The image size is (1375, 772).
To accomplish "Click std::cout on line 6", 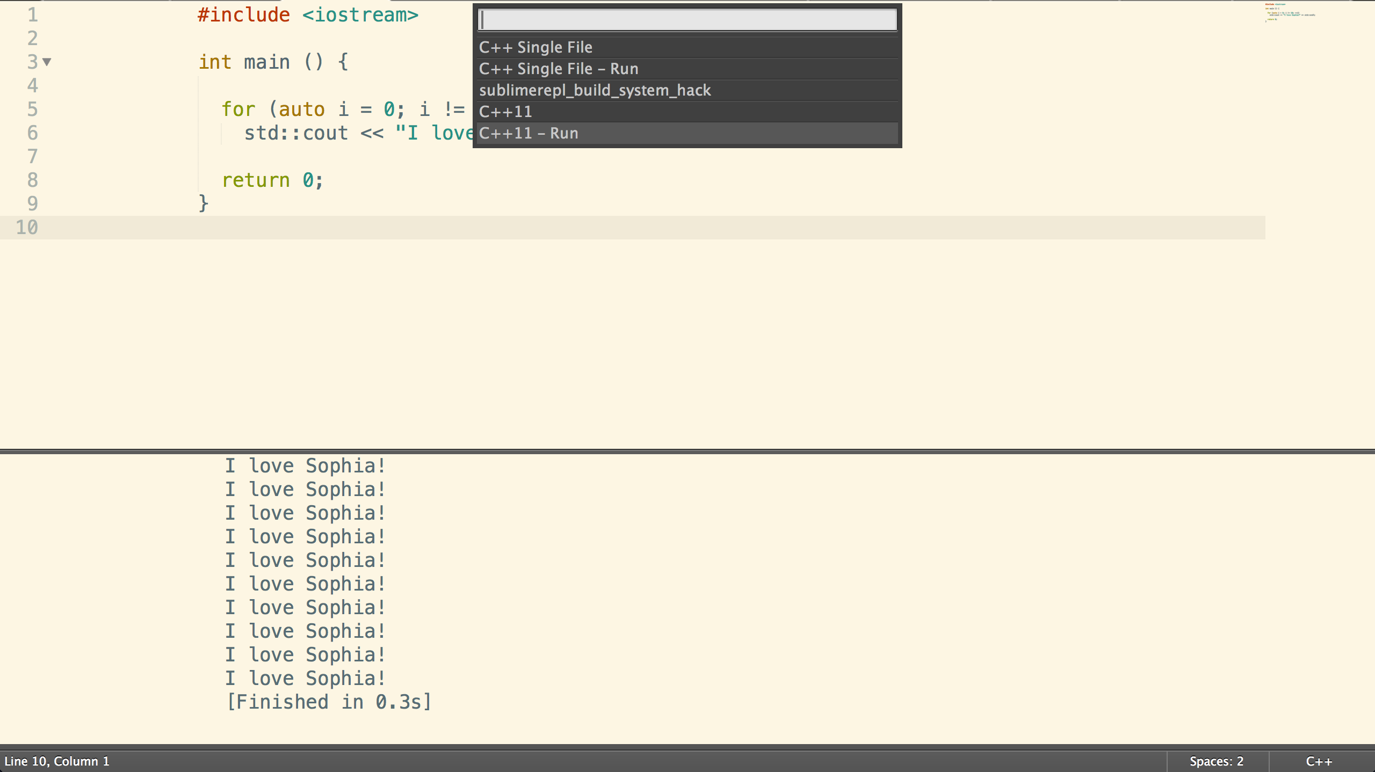I will [296, 133].
